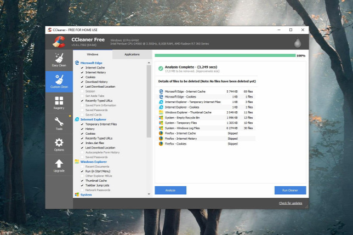Click IE icon beside Temporary Internet Files result

tap(161, 102)
